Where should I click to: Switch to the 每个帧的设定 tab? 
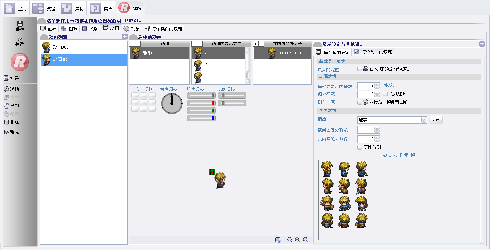[x=333, y=52]
